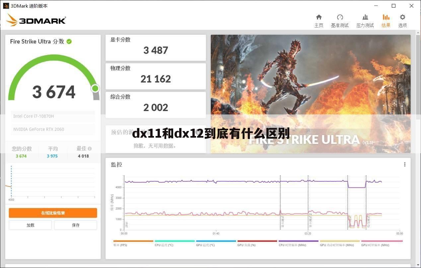Select the 基准测试 benchmark gauge icon
This screenshot has width=421, height=268.
coord(340,17)
